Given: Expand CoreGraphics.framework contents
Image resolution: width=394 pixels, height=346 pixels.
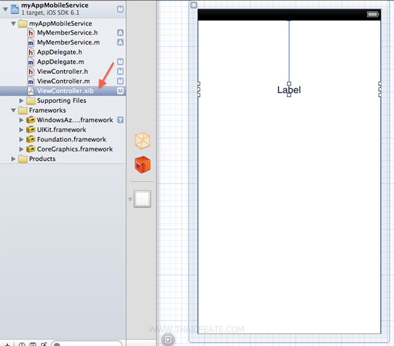Looking at the screenshot, I should coord(22,149).
